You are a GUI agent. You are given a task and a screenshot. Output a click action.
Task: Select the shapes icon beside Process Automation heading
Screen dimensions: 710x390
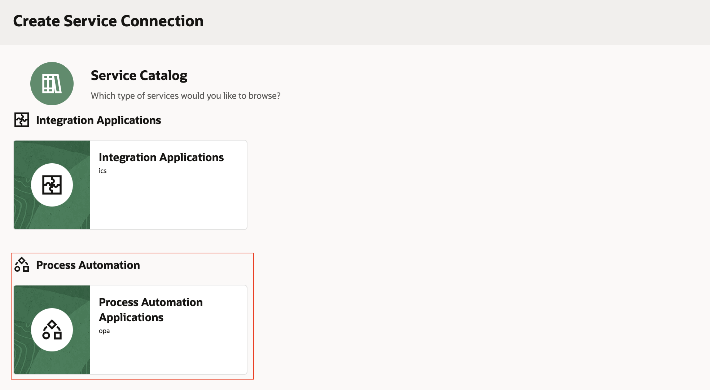coord(22,265)
